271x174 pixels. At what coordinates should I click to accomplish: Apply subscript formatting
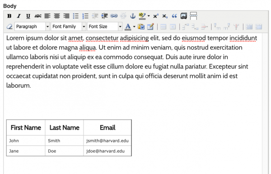[165, 16]
